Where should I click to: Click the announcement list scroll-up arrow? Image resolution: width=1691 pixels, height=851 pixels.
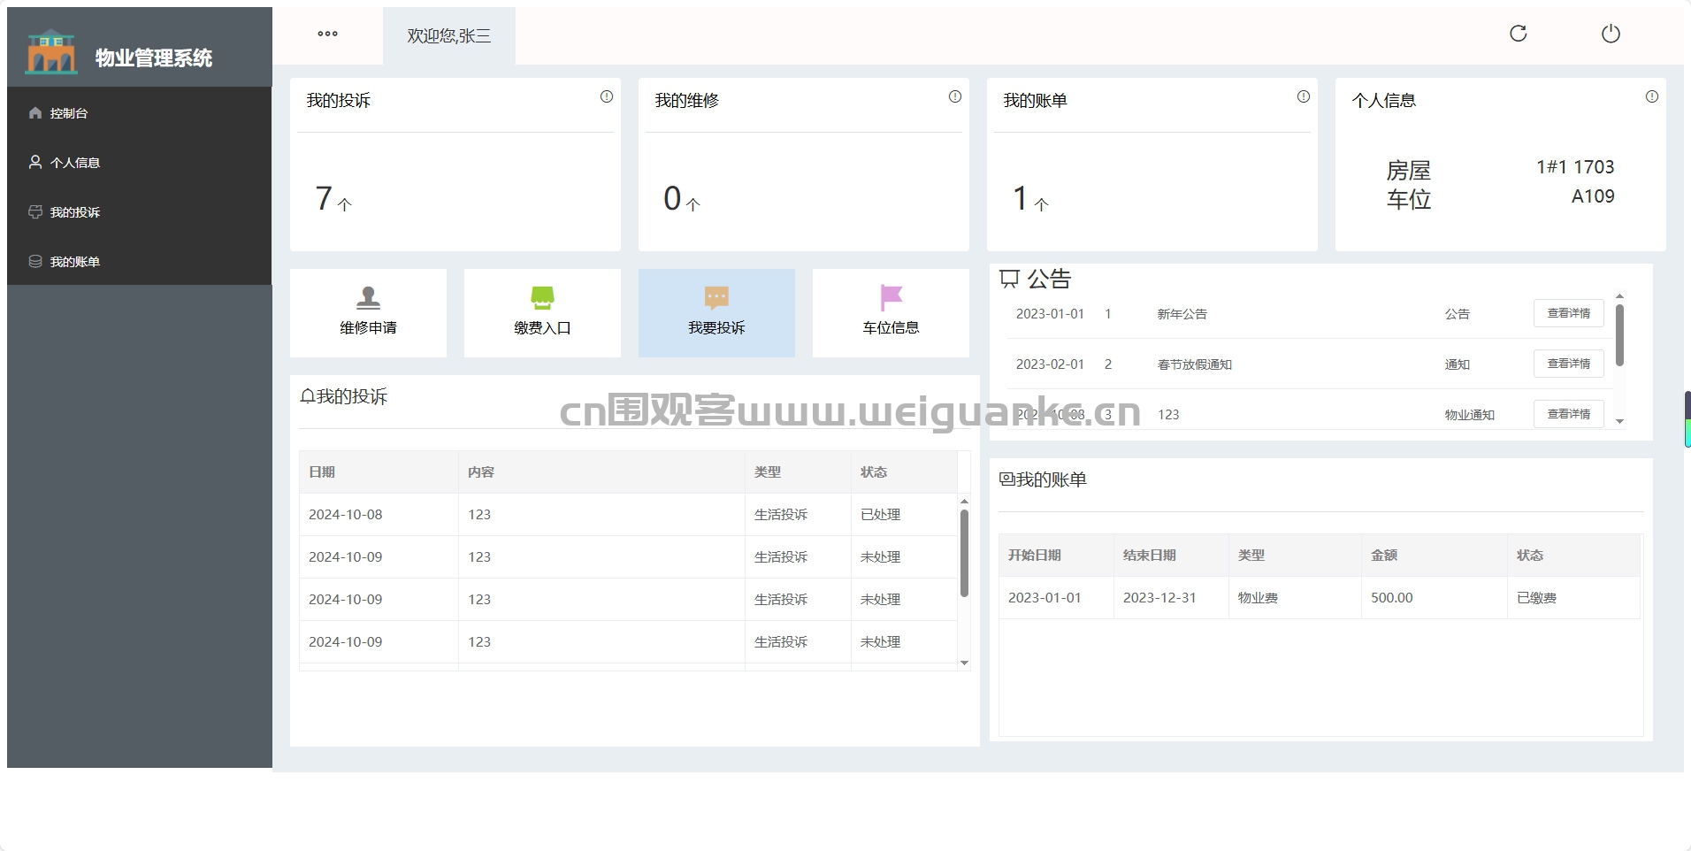point(1619,296)
